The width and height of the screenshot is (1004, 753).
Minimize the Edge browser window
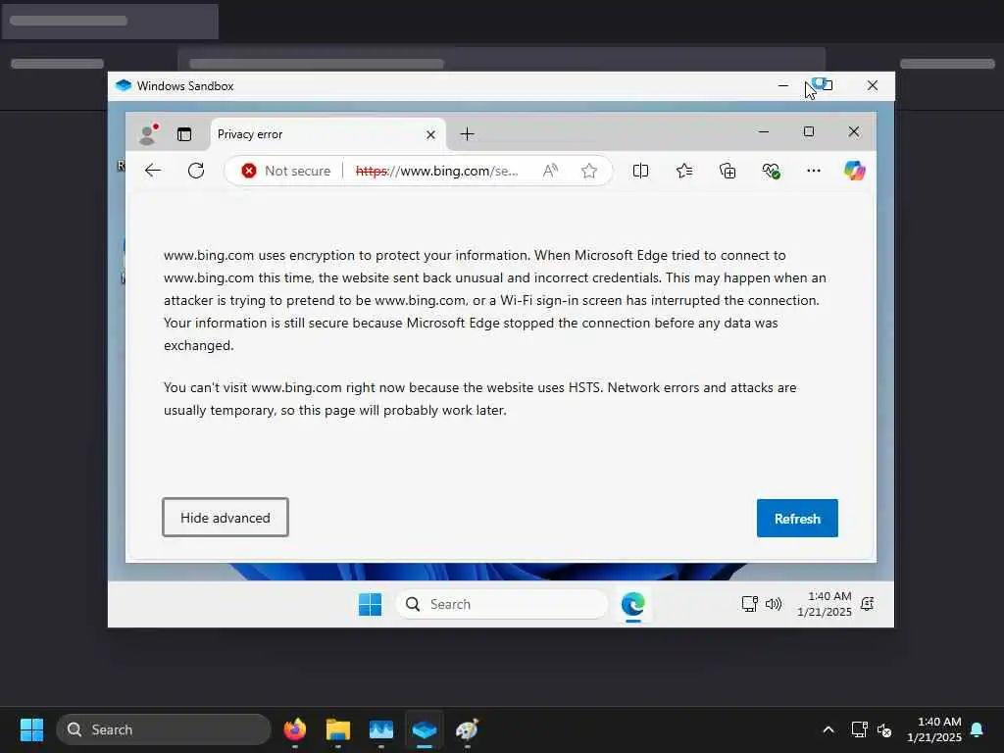click(x=763, y=131)
